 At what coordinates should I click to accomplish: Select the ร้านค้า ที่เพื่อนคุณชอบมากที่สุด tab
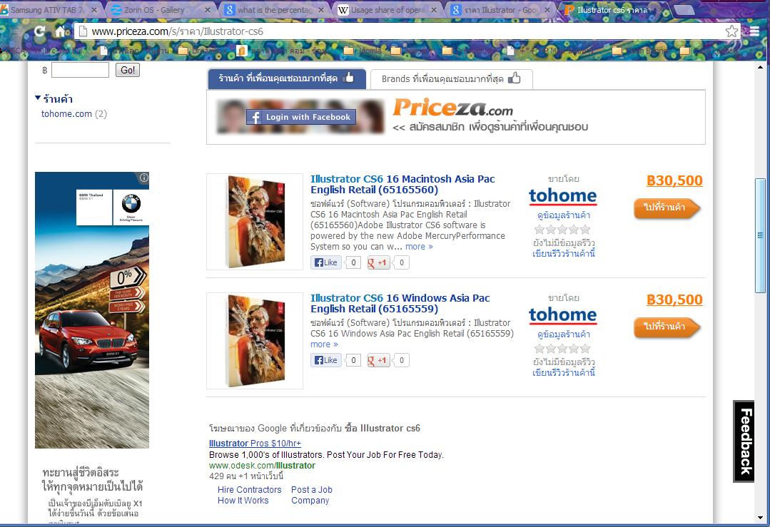(x=287, y=78)
